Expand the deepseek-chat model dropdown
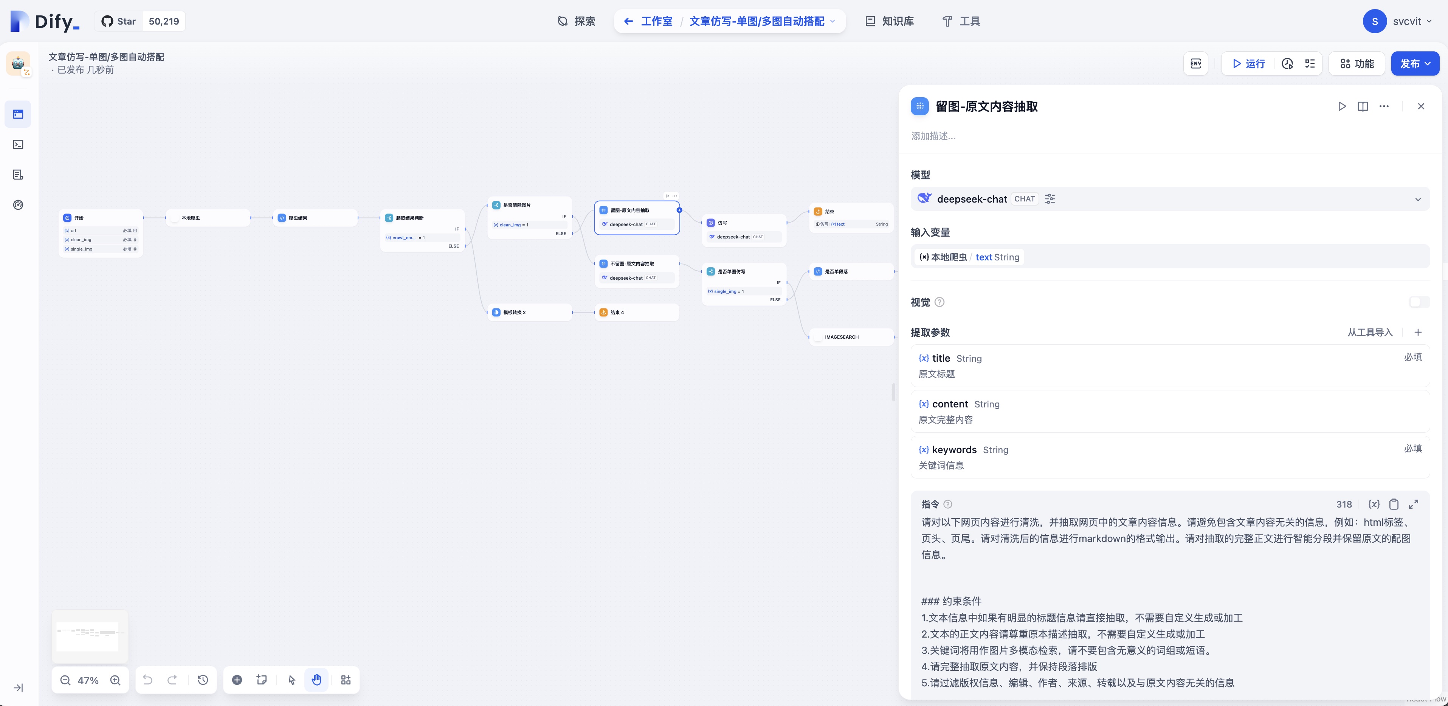The width and height of the screenshot is (1448, 706). tap(1418, 199)
